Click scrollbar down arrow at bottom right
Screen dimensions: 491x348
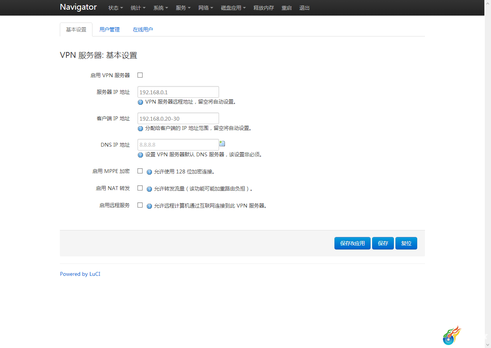[488, 345]
